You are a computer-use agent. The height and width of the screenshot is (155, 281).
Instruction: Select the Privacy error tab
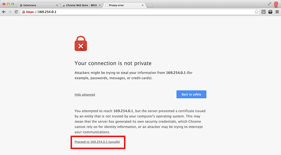click(124, 5)
